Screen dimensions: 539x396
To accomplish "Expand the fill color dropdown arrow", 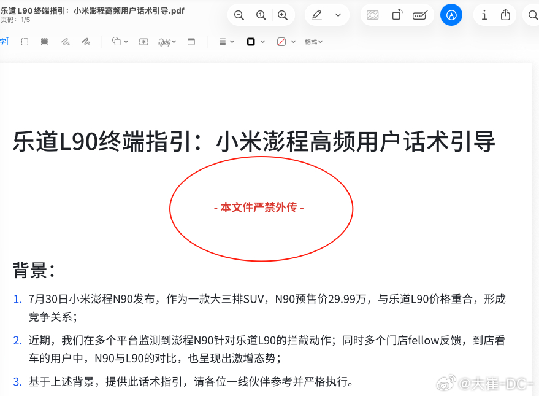I will point(293,42).
